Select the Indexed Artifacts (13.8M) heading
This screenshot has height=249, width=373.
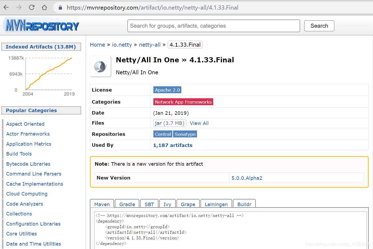41,47
